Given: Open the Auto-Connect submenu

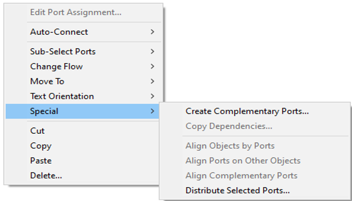Looking at the screenshot, I should (83, 32).
